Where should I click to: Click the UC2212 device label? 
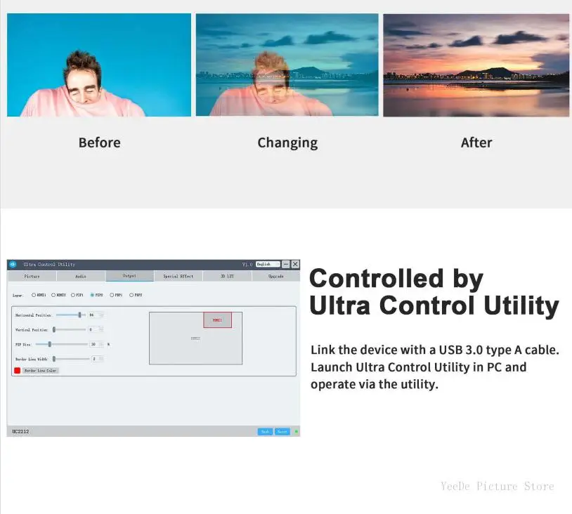20,431
